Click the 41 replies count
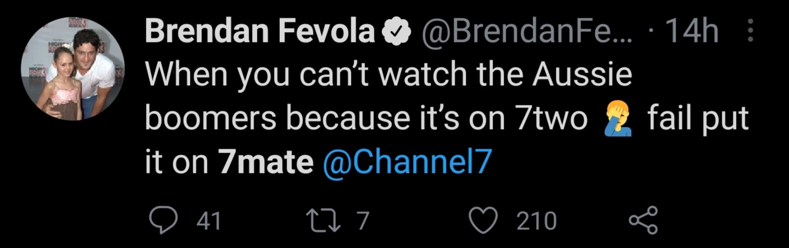This screenshot has height=248, width=789. coord(209,221)
